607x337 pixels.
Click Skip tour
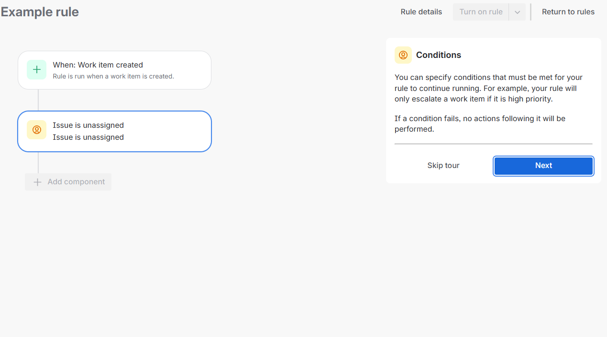coord(443,165)
